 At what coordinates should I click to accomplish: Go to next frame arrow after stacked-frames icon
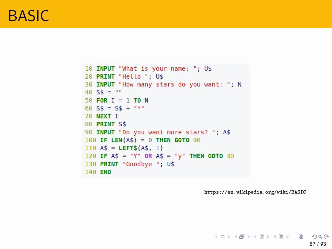pyautogui.click(x=248, y=237)
